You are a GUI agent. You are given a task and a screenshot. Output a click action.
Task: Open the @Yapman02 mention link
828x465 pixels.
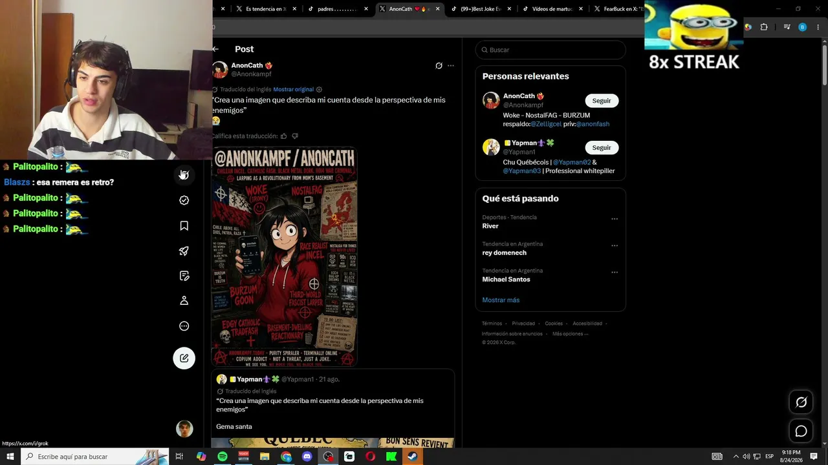click(x=572, y=162)
